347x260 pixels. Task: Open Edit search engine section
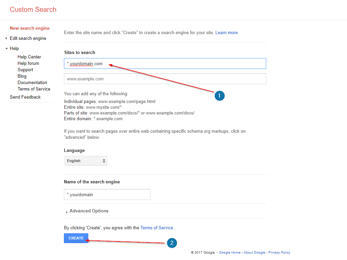[28, 38]
